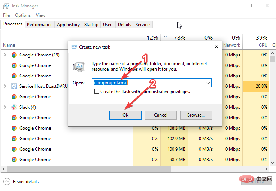276x191 pixels.
Task: Select the Service Host: BcastDVRU row
Action: (x=43, y=86)
